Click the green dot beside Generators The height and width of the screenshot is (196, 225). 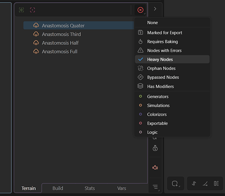141,96
